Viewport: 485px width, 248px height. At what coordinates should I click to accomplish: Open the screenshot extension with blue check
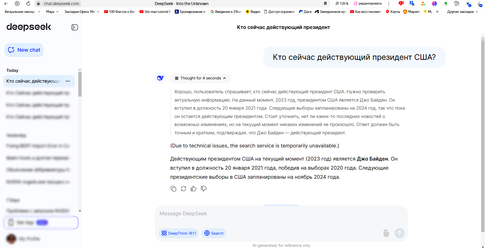point(468,4)
